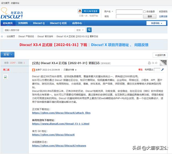Click the search keyword input field
The image size is (172, 154).
(38, 30)
